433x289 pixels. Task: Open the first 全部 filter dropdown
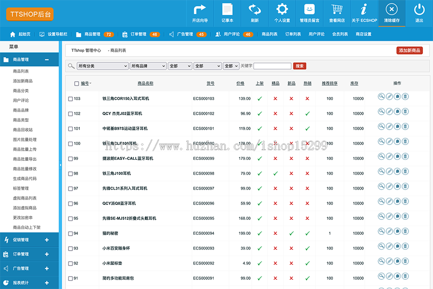pyautogui.click(x=180, y=66)
